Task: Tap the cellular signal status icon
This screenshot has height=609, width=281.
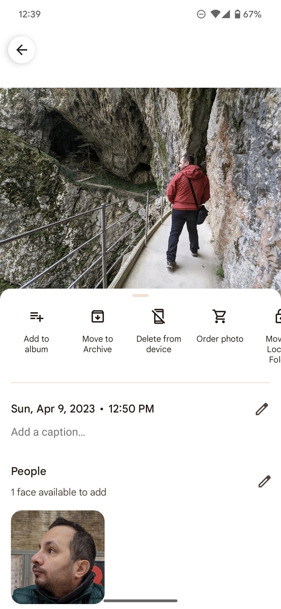Action: 226,14
